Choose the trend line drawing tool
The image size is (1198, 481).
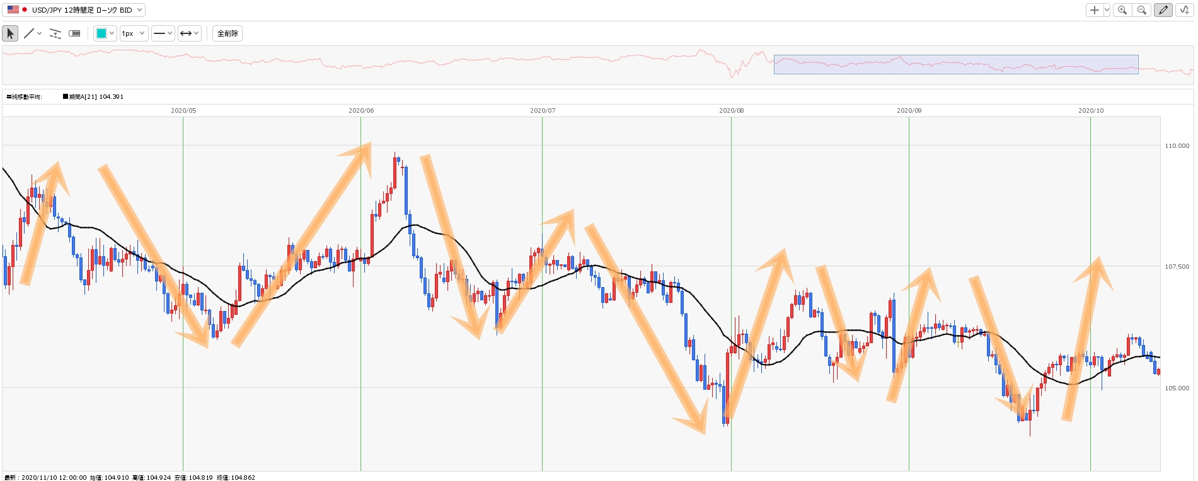[28, 33]
